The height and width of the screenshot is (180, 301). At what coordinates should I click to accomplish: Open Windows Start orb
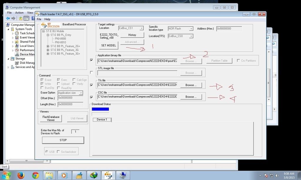(x=6, y=175)
